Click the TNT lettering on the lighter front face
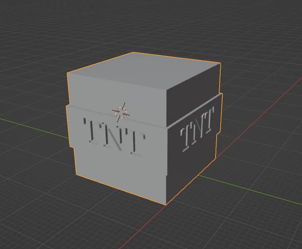The width and height of the screenshot is (302, 249). [115, 137]
